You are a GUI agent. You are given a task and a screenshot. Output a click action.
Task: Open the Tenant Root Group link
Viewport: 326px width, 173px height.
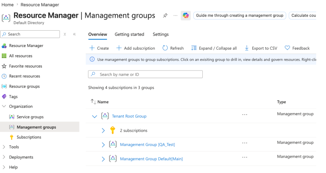(129, 116)
